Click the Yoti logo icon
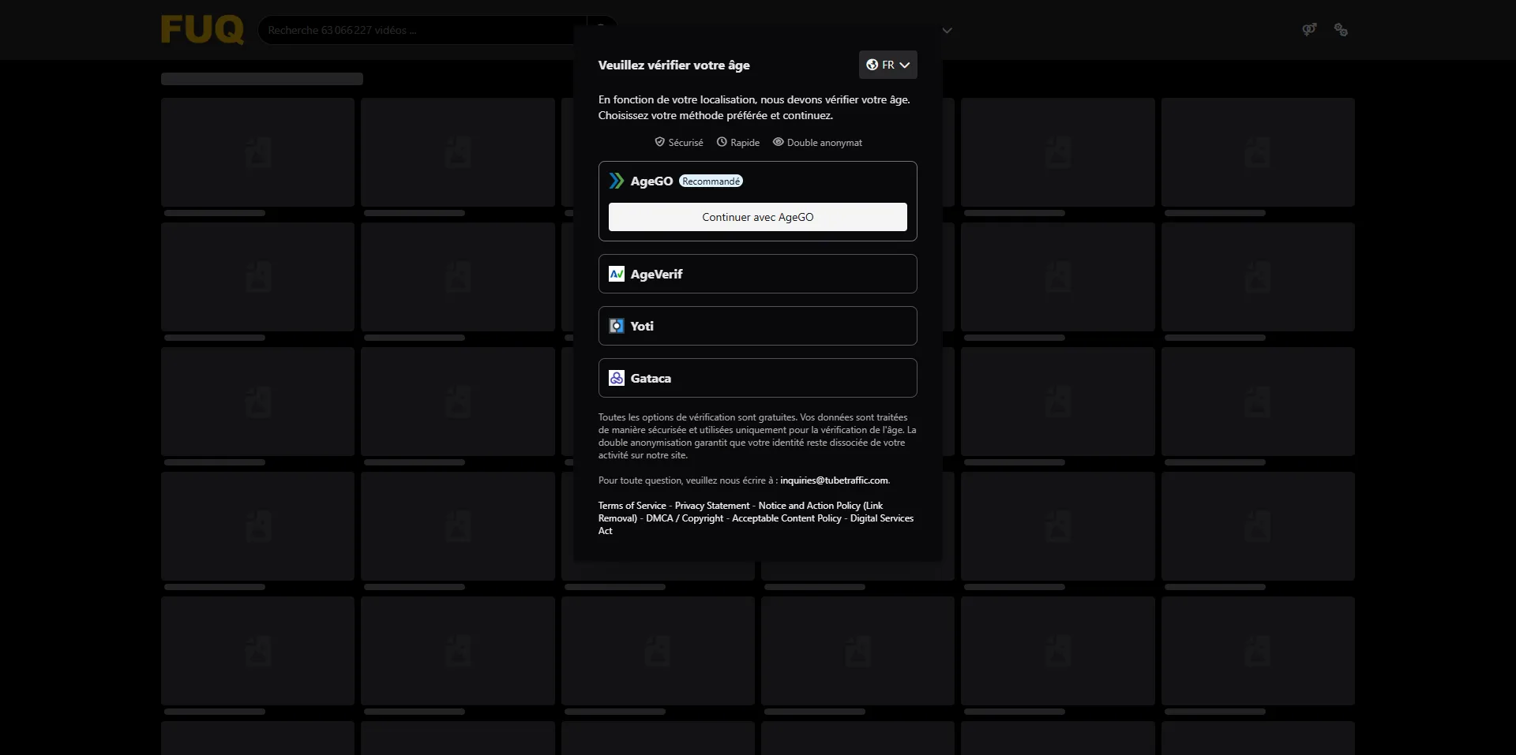1516x755 pixels. tap(617, 326)
